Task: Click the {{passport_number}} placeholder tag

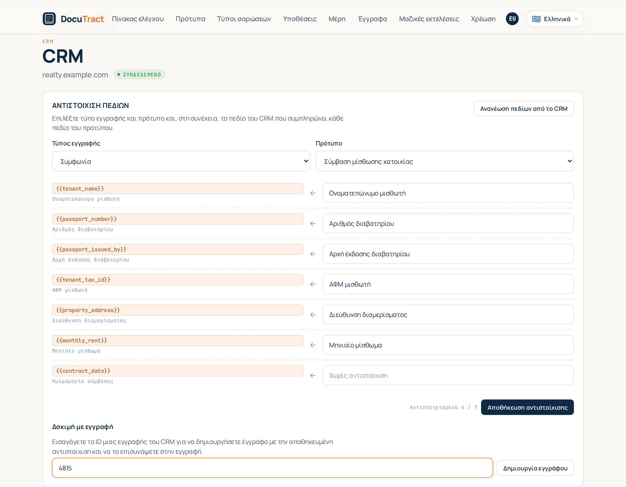Action: click(177, 219)
